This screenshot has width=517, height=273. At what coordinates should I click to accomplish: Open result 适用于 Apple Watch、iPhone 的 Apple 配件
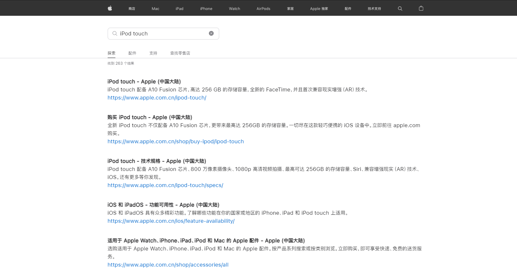pyautogui.click(x=206, y=240)
